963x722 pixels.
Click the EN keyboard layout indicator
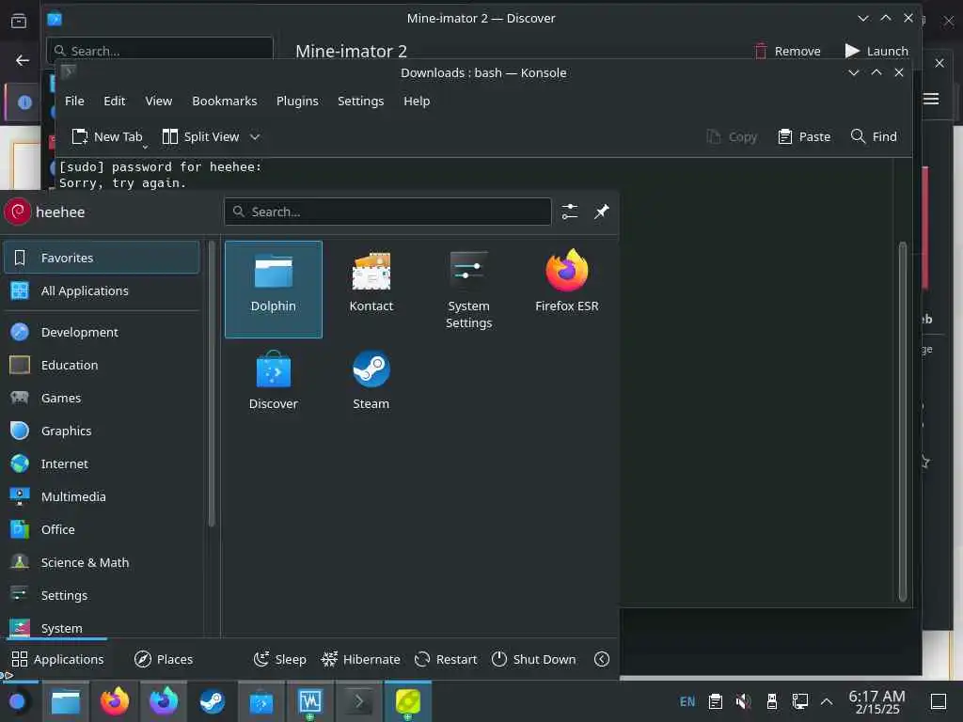[687, 701]
